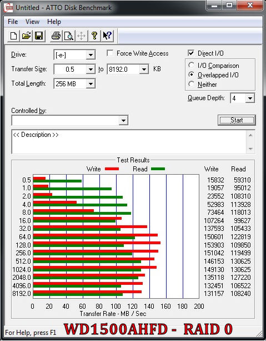Click the status bar 'For Help, press F1'

point(31,333)
